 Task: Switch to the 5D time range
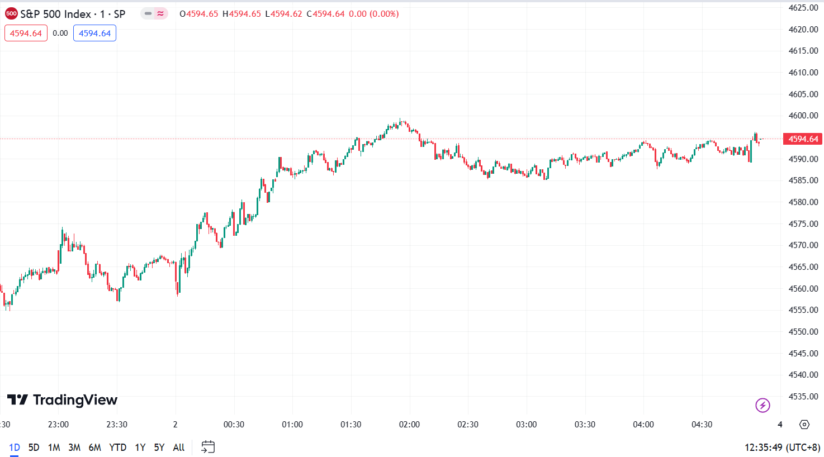click(x=34, y=448)
